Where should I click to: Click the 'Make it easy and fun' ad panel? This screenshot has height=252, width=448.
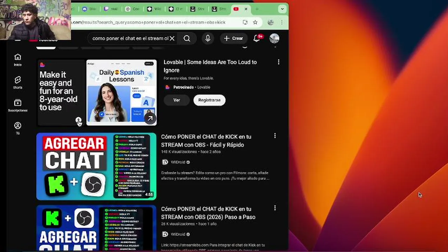tap(61, 92)
